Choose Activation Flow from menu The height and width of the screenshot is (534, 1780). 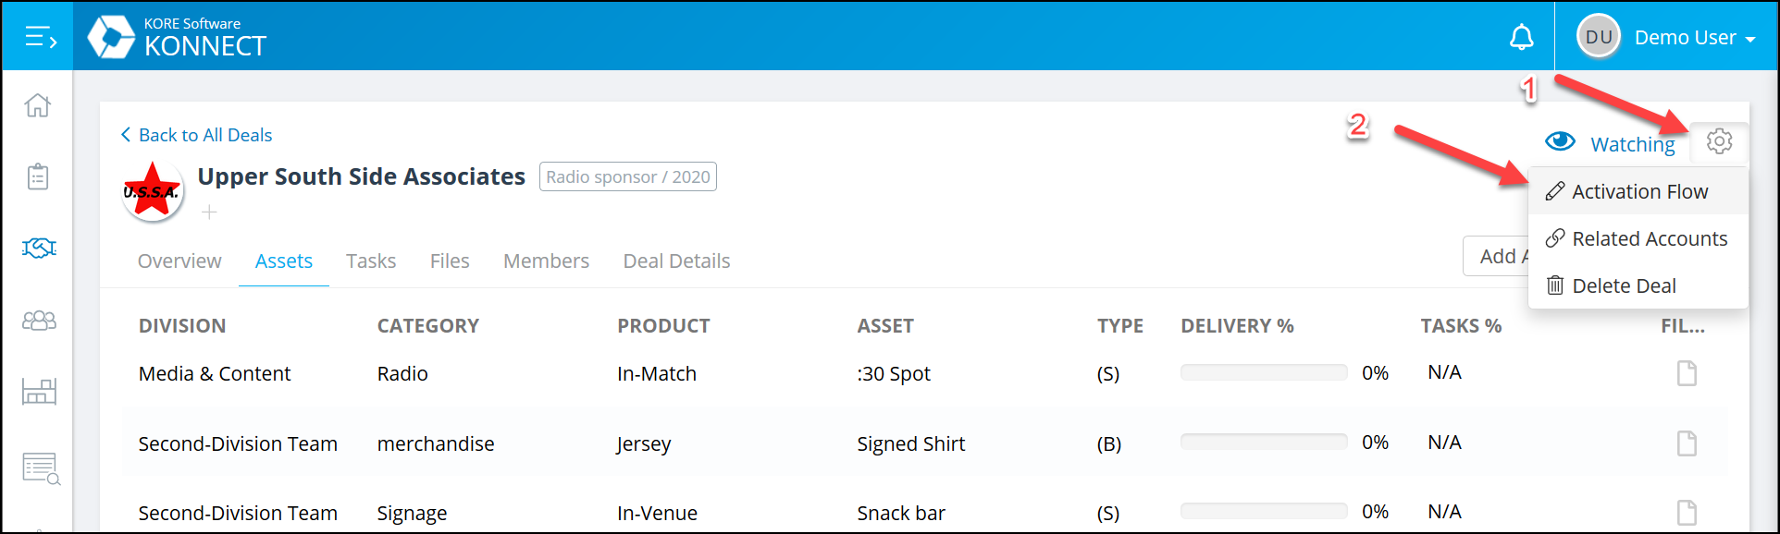point(1638,191)
